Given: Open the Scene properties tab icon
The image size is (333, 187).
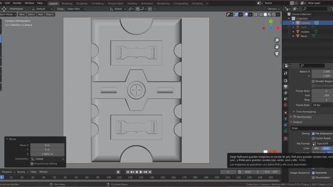Looking at the screenshot, I should pyautogui.click(x=286, y=99).
